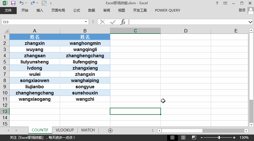Image resolution: width=254 pixels, height=141 pixels.
Task: Select Normal view in the status bar
Action: coord(172,137)
